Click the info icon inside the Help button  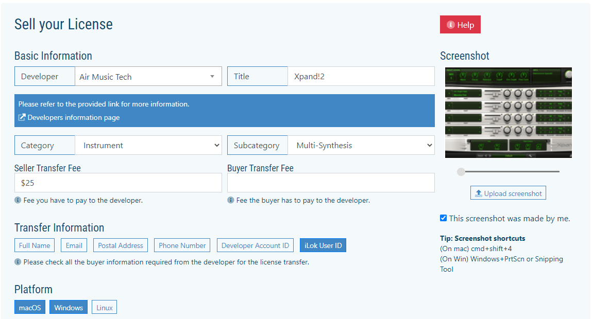[x=450, y=25]
